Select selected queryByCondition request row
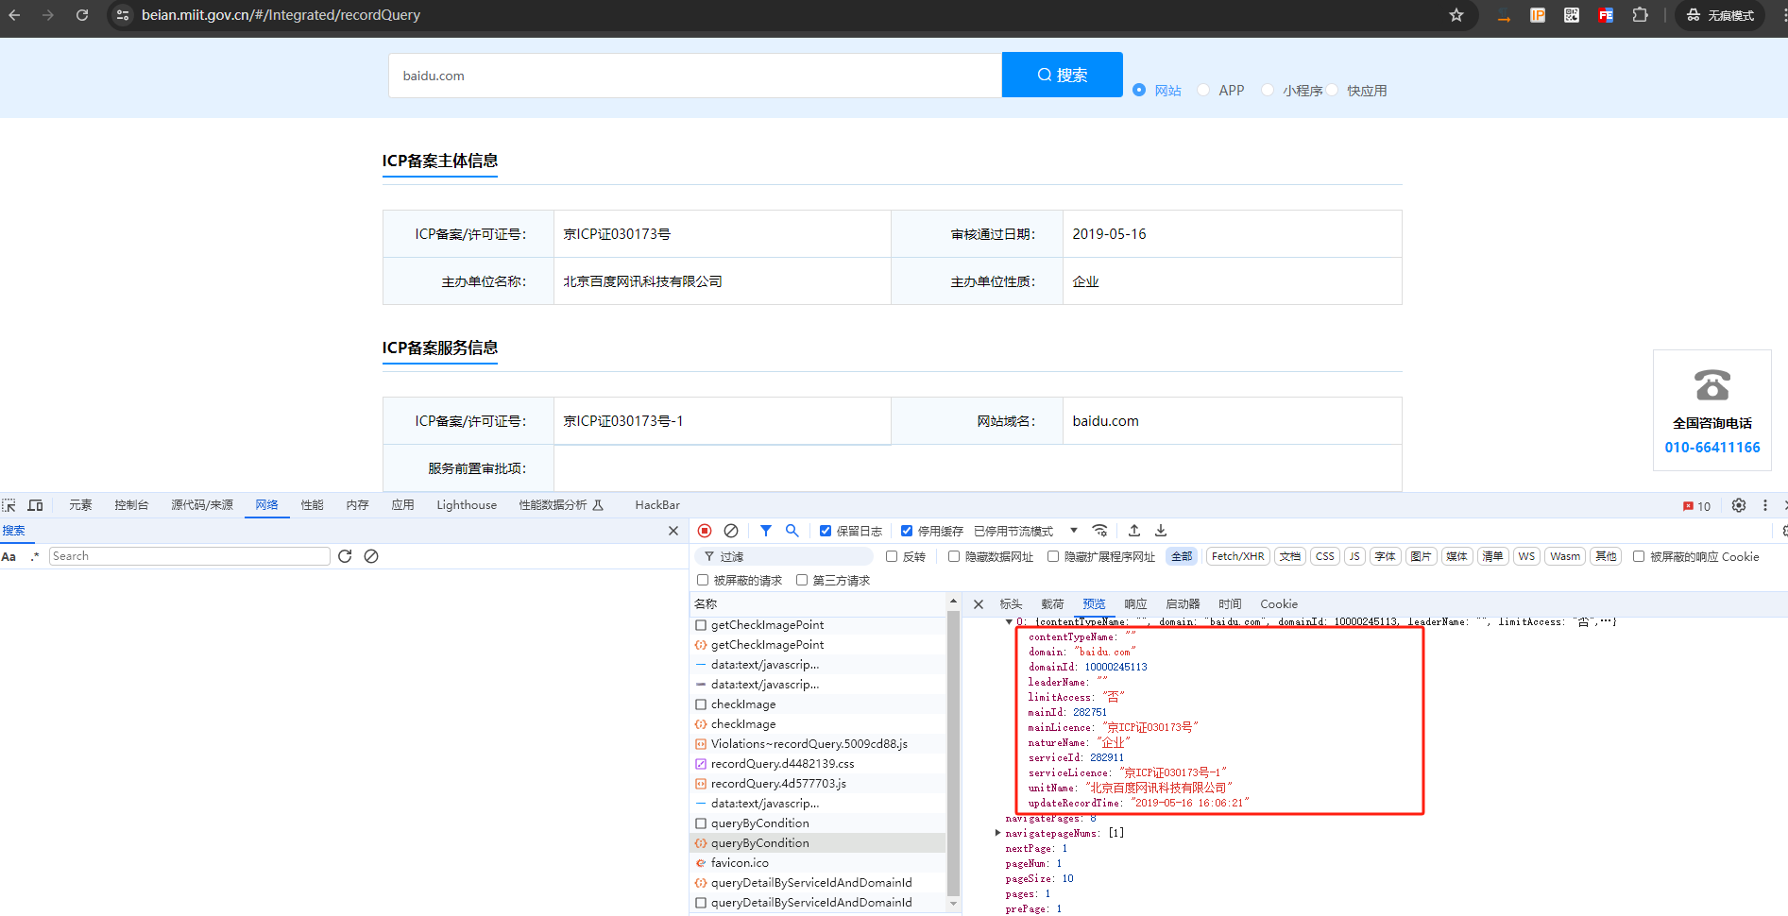 click(x=818, y=843)
